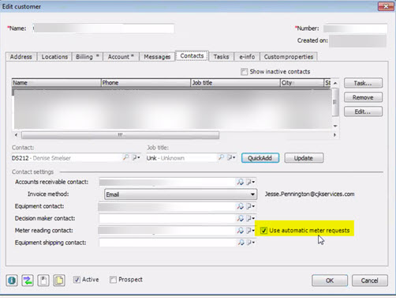Open the Billing tab

point(87,57)
